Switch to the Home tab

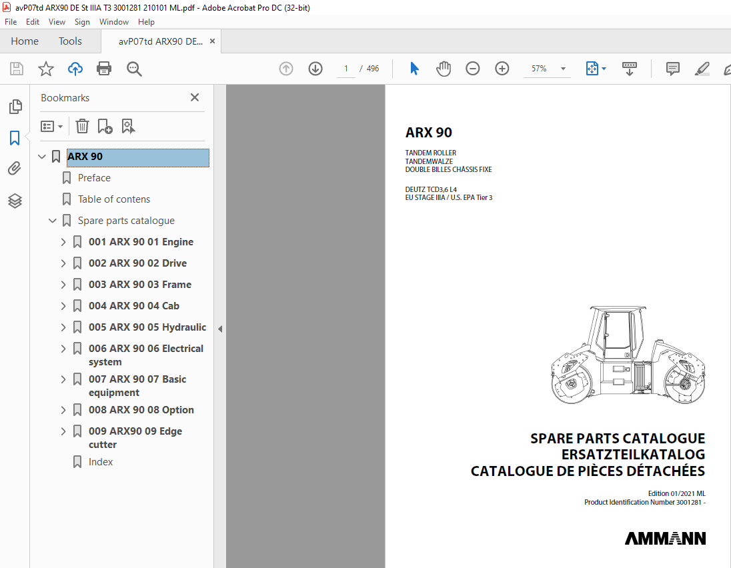pos(25,41)
